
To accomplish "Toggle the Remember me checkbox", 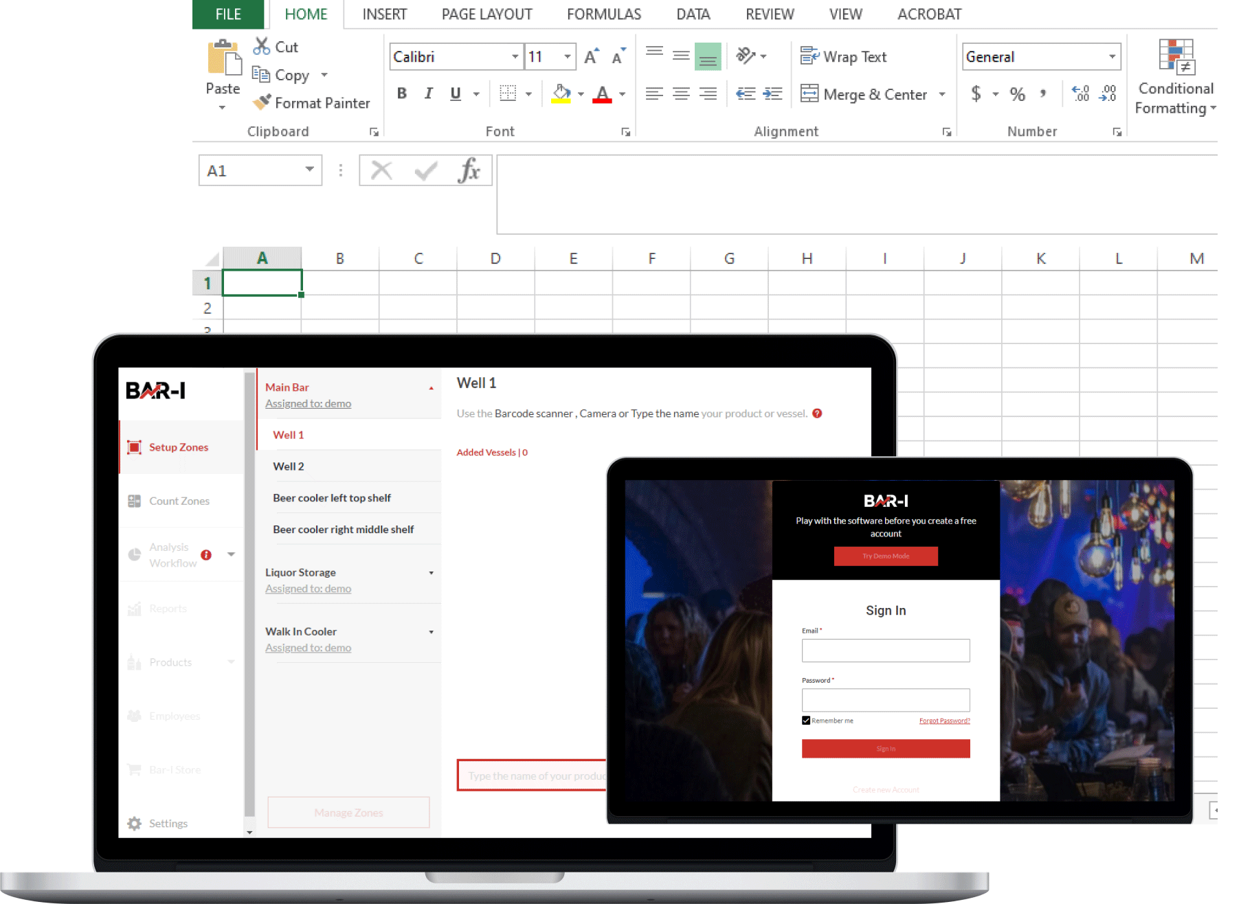I will point(806,721).
